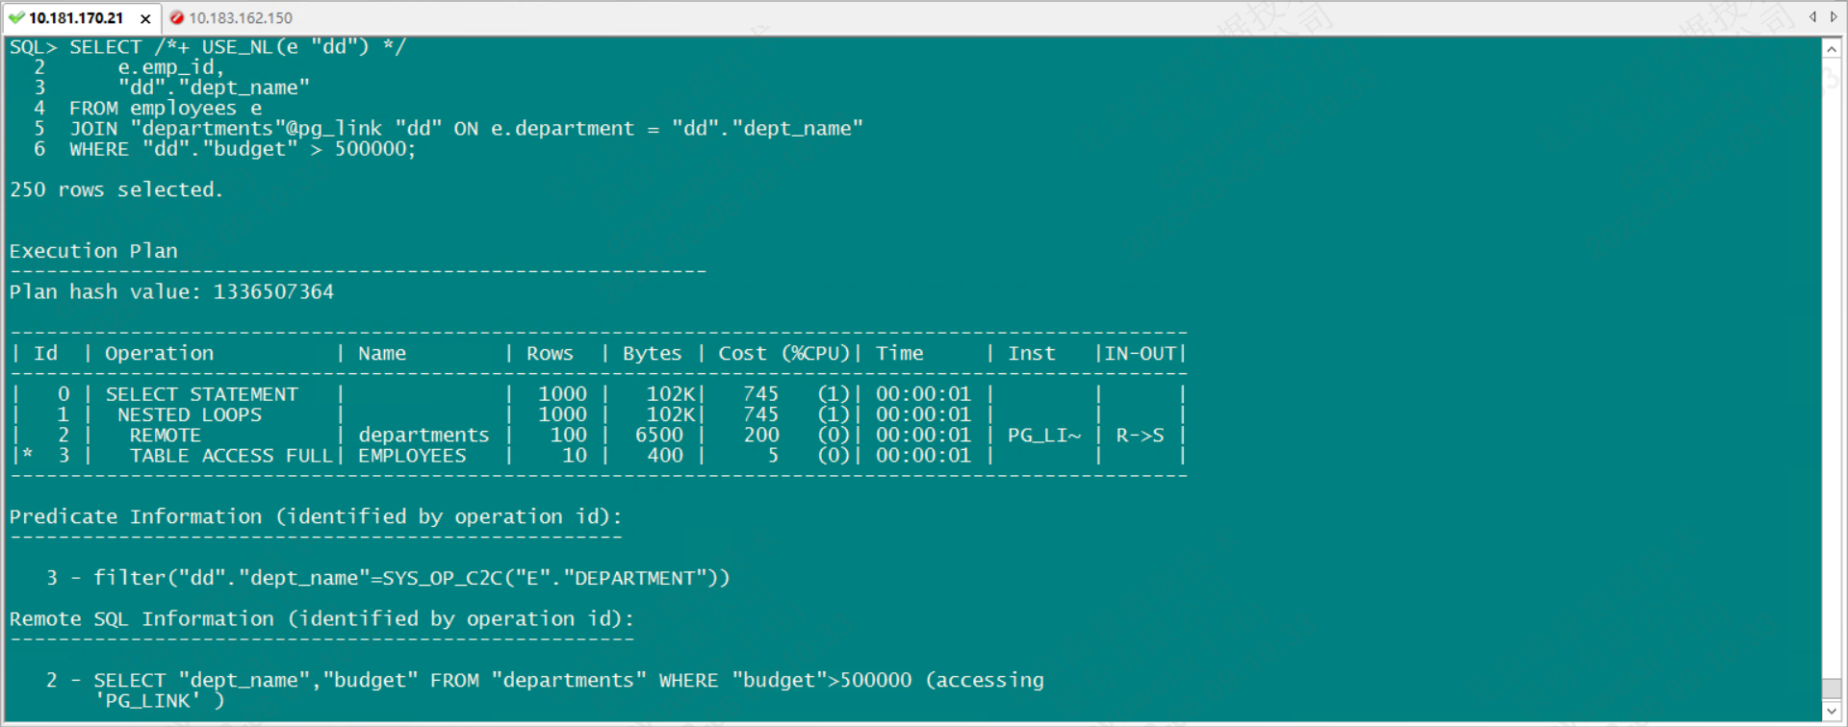Click the plan hash value 1336507364

[273, 292]
